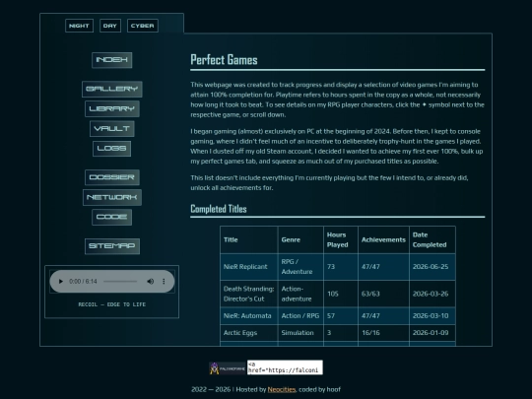Open the Gallery page

[112, 89]
